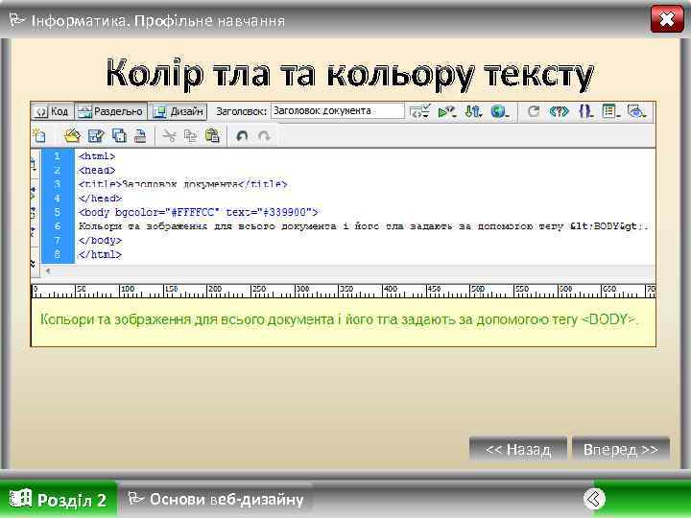Go to next slide with Вперед
Image resolution: width=691 pixels, height=518 pixels.
621,449
